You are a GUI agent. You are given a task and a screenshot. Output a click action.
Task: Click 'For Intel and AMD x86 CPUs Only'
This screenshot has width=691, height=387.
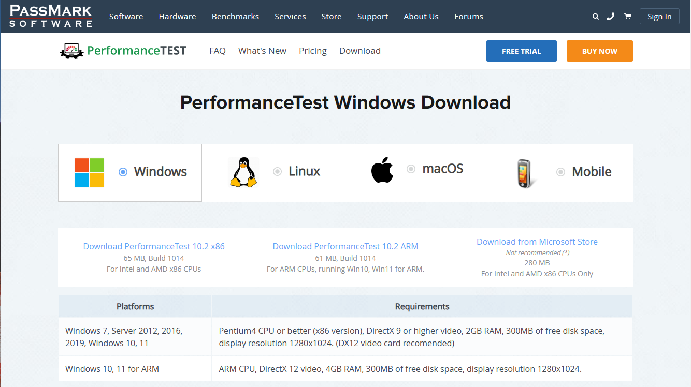tap(537, 274)
